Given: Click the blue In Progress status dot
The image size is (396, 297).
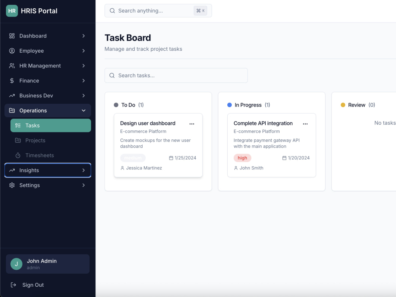Looking at the screenshot, I should pyautogui.click(x=229, y=105).
